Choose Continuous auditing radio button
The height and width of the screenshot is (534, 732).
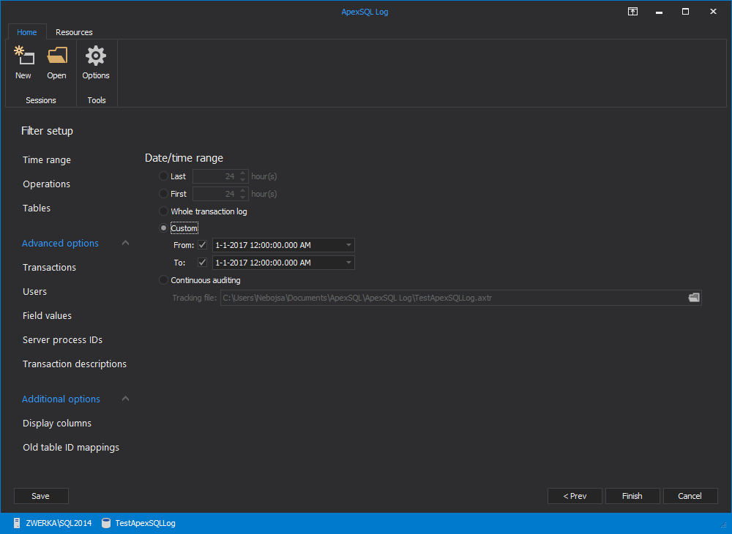tap(163, 280)
